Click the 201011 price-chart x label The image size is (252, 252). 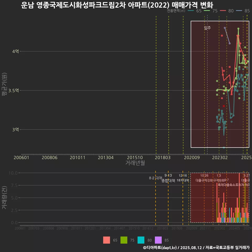pyautogui.click(x=77, y=157)
